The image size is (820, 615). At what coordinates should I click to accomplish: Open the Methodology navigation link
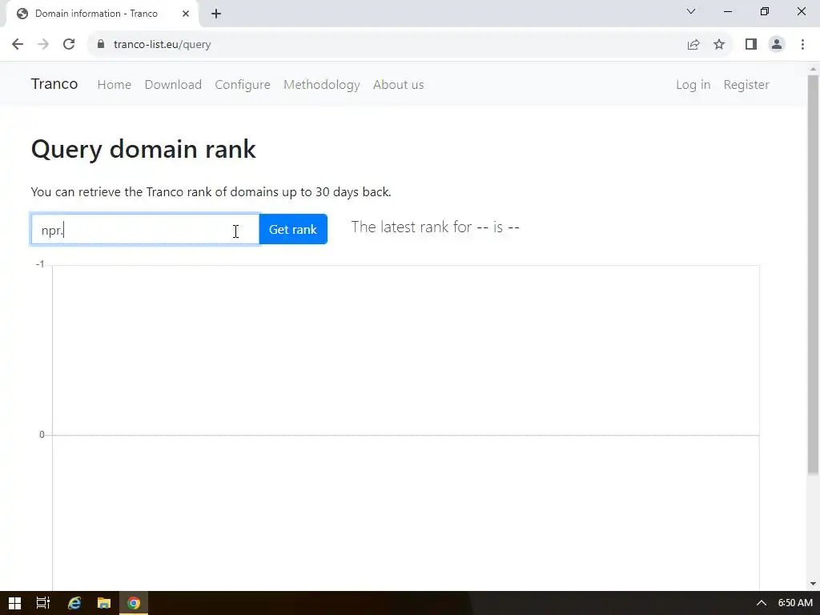[x=322, y=85]
